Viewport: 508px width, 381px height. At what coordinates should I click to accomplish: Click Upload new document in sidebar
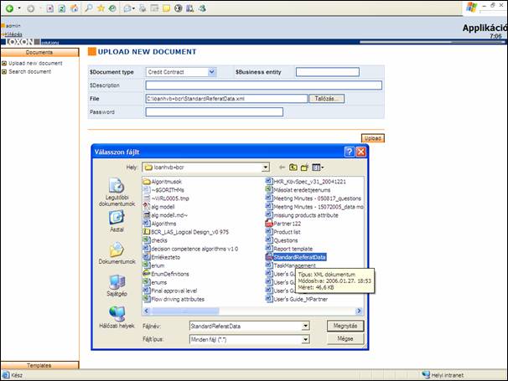[x=35, y=63]
